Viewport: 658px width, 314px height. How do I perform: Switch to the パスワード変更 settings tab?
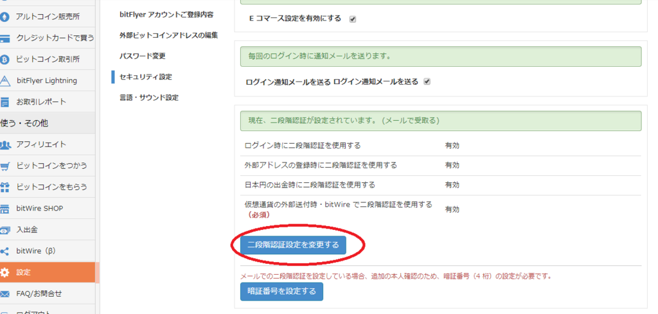(142, 56)
